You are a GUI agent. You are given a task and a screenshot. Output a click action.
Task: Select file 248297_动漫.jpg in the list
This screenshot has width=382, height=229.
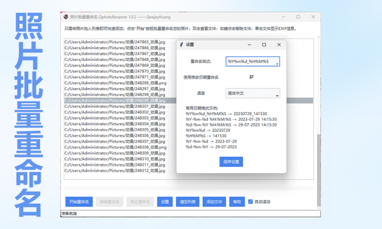[x=115, y=89]
